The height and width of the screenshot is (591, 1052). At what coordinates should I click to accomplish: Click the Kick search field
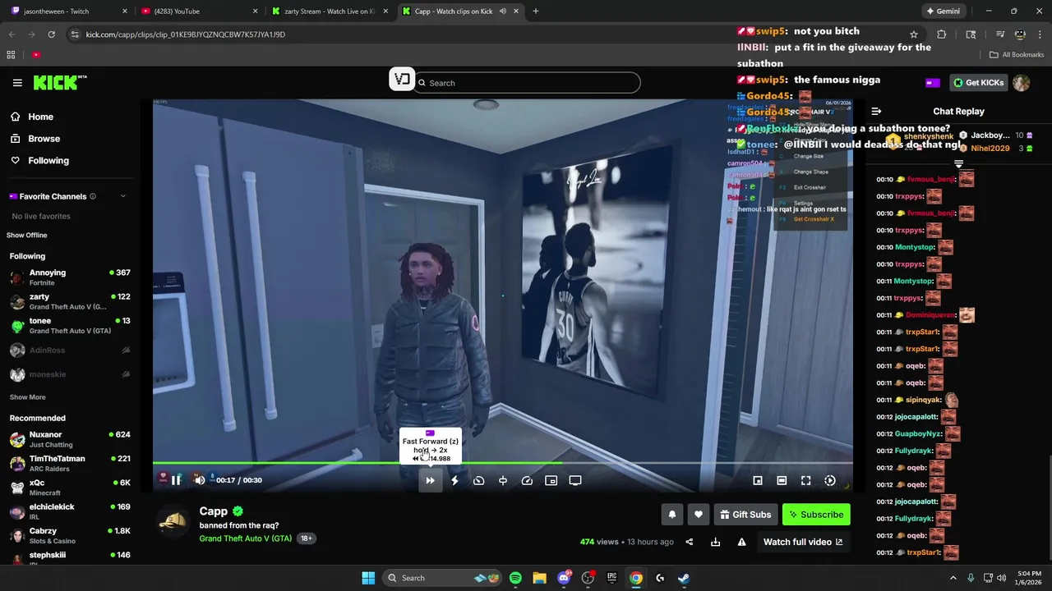(527, 83)
